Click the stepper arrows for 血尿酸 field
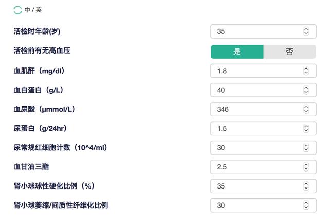The width and height of the screenshot is (324, 222). (306, 109)
